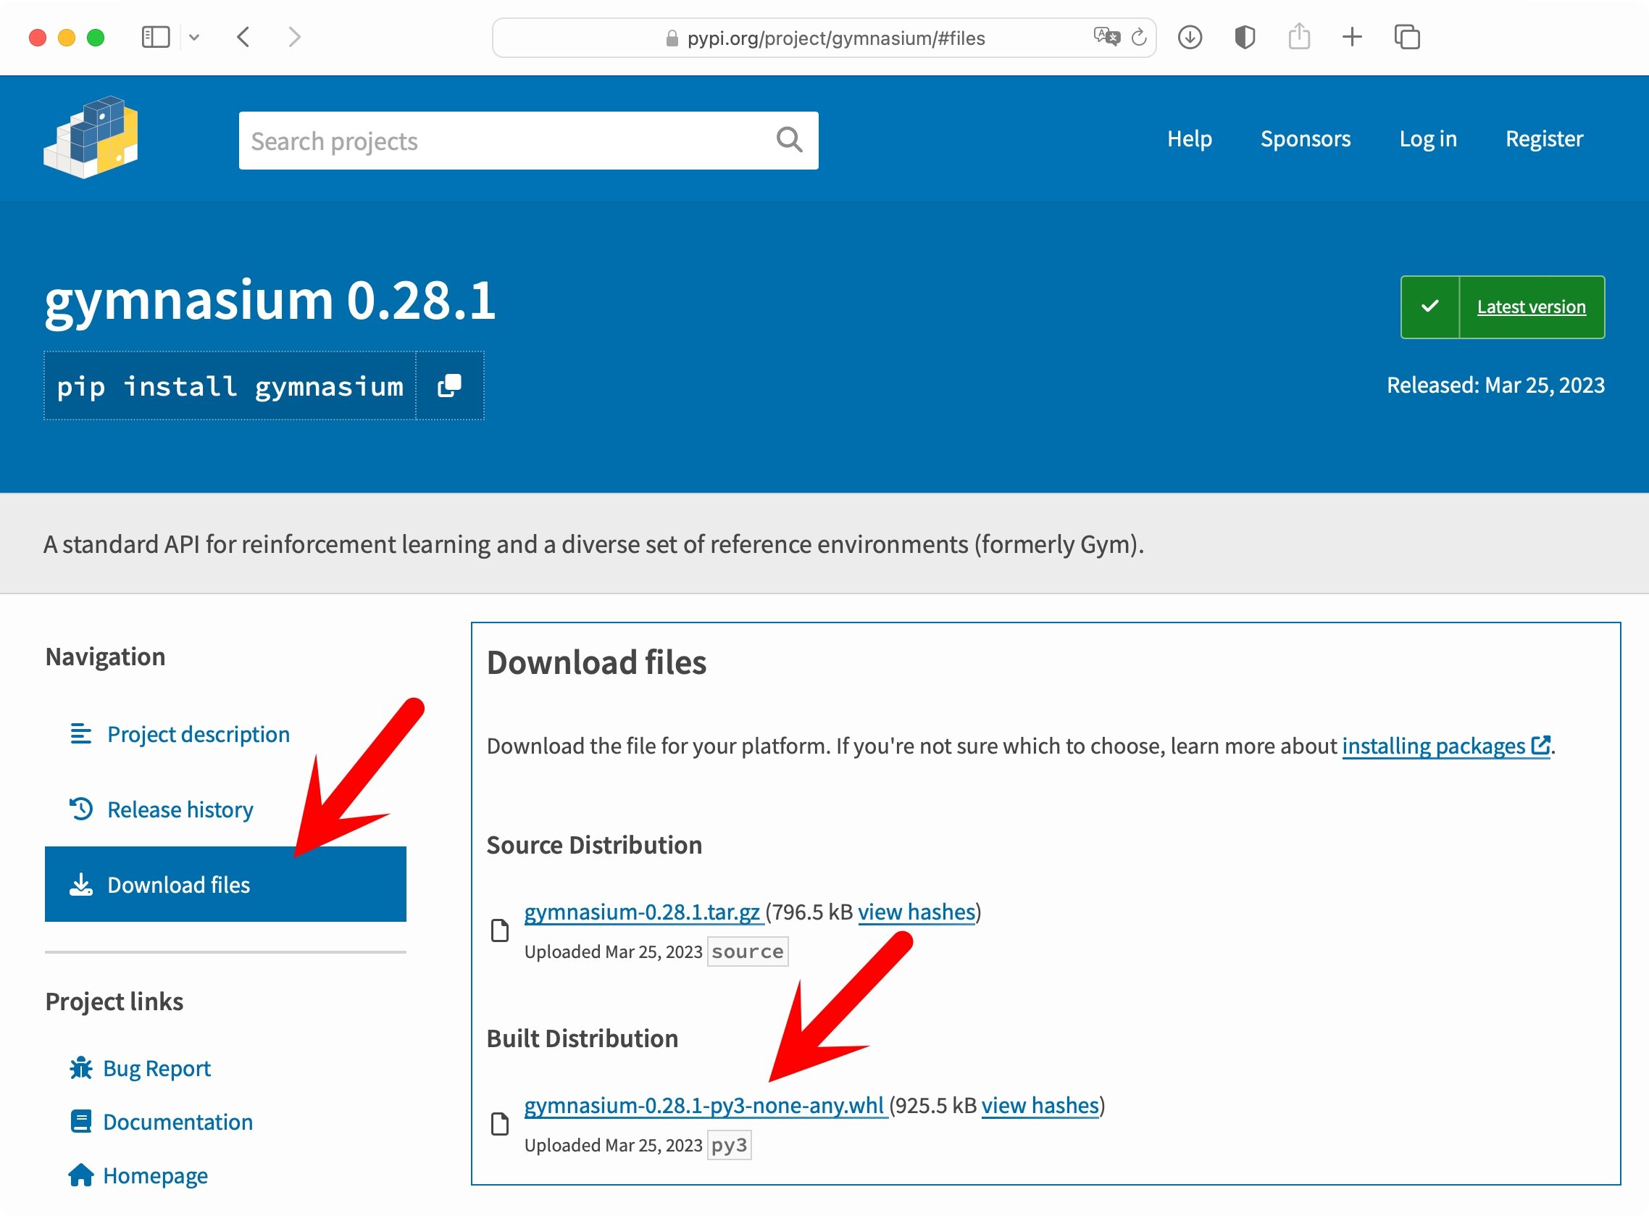
Task: Click the privacy shield icon
Action: pos(1244,38)
